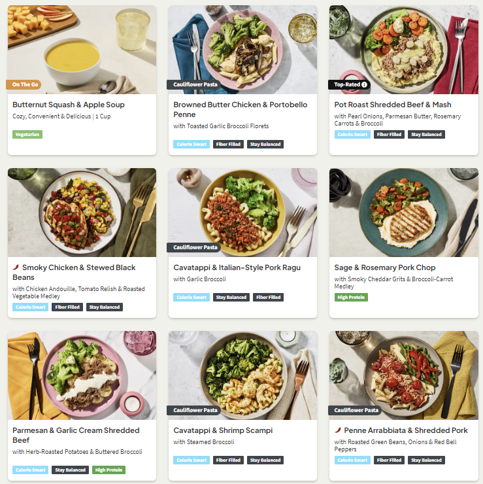Open Browned Butter Chicken & Portobello Penne title
Image resolution: width=483 pixels, height=484 pixels.
pos(241,110)
